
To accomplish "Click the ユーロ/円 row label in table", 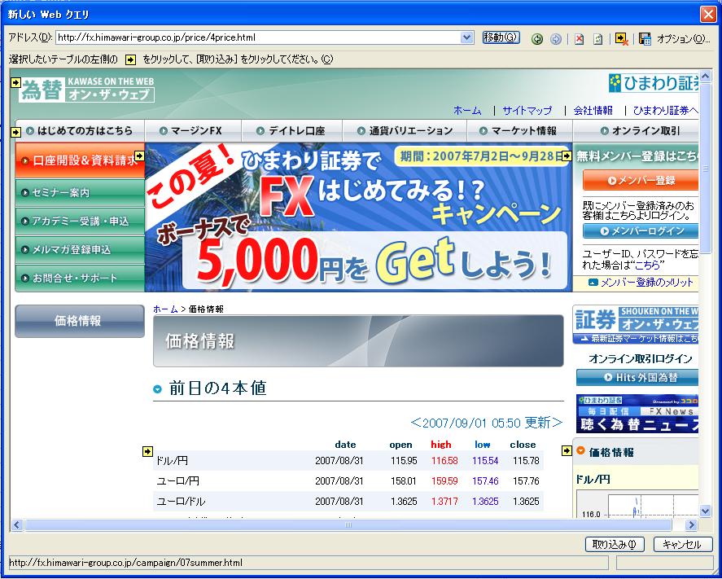I will [178, 481].
